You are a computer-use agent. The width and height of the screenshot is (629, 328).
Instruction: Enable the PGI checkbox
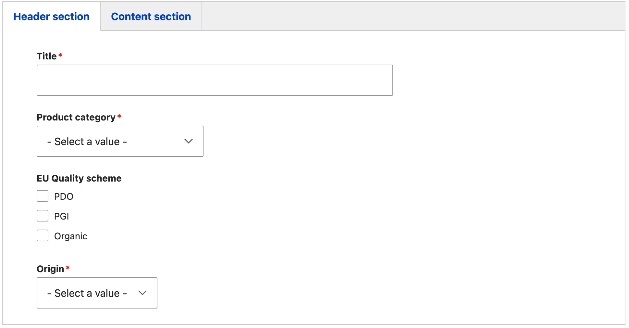[43, 216]
